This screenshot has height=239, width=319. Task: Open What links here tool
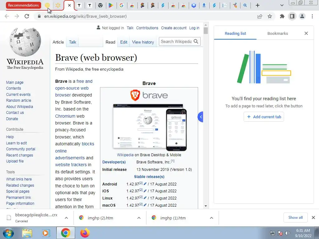click(19, 179)
